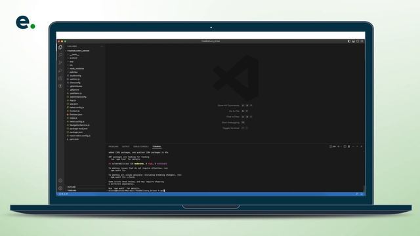
Task: Switch to the PROBLEMS tab
Action: point(114,147)
